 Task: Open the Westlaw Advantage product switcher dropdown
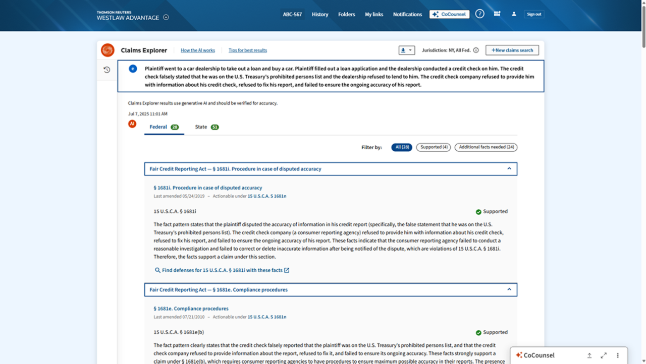coord(166,17)
